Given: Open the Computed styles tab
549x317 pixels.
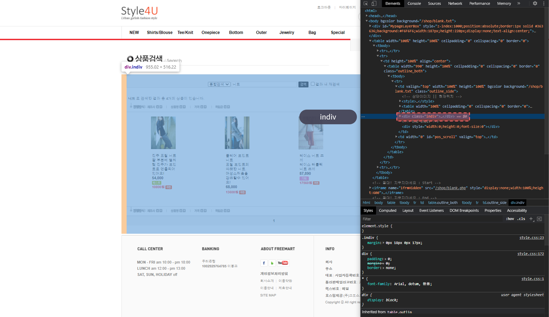Looking at the screenshot, I should 387,210.
